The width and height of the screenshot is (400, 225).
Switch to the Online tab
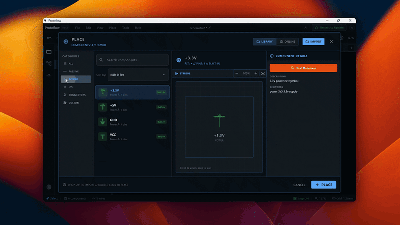click(x=288, y=42)
